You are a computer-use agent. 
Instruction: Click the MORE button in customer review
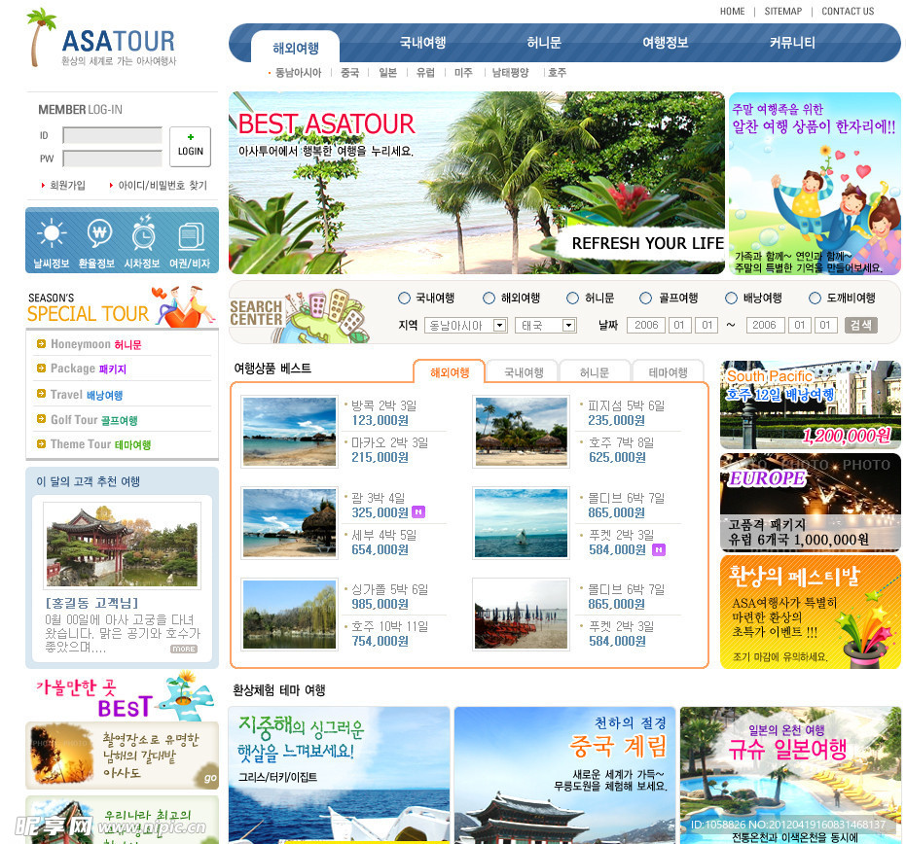coord(184,650)
